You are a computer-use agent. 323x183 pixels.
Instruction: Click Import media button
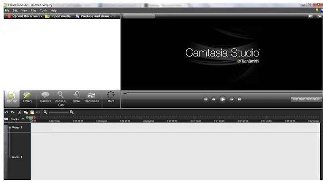click(x=58, y=16)
